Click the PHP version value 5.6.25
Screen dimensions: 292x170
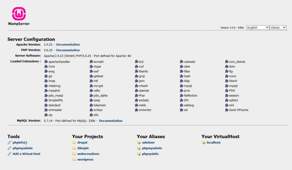click(48, 50)
